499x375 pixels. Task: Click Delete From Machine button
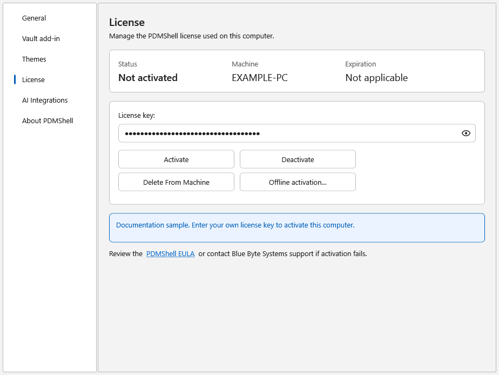176,182
